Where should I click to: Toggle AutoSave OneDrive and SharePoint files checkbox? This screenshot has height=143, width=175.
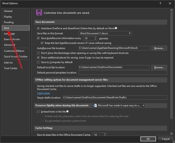tap(38, 28)
